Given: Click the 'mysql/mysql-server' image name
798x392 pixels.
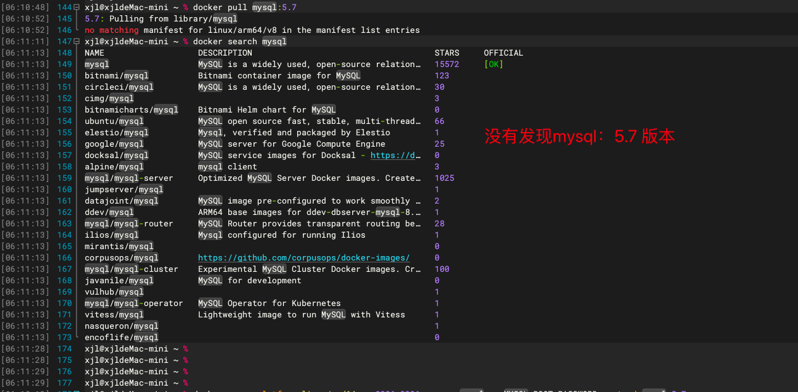Looking at the screenshot, I should (x=129, y=178).
